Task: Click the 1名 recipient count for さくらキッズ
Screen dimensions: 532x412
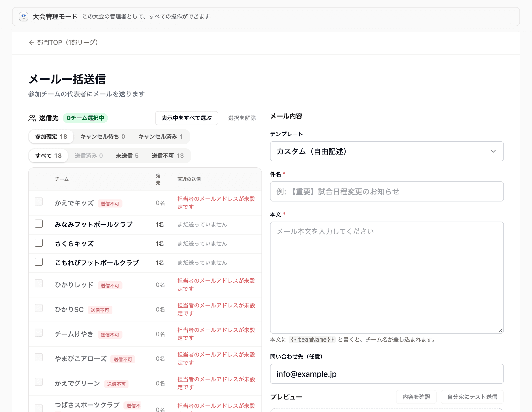Action: coord(160,244)
